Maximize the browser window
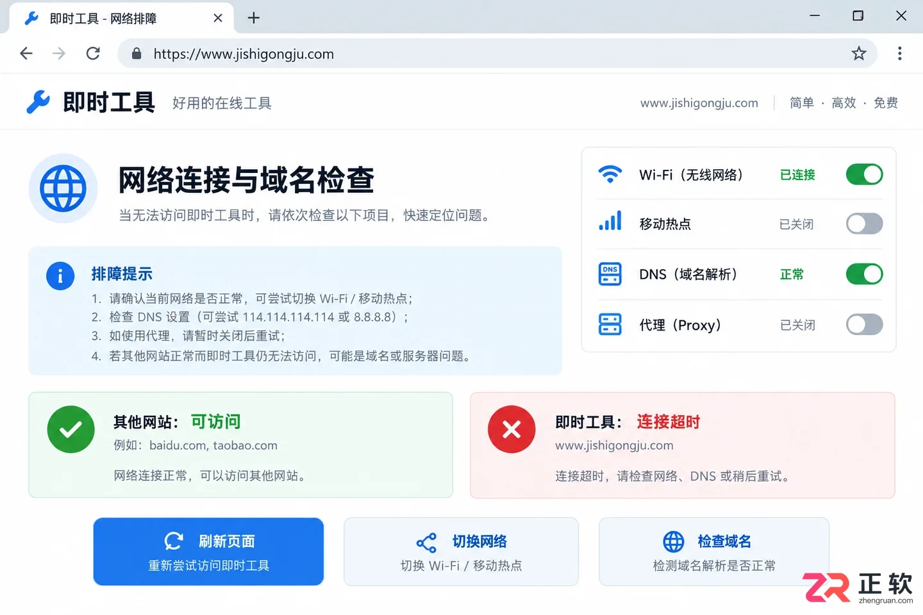Screen dimensions: 923x615 [858, 15]
